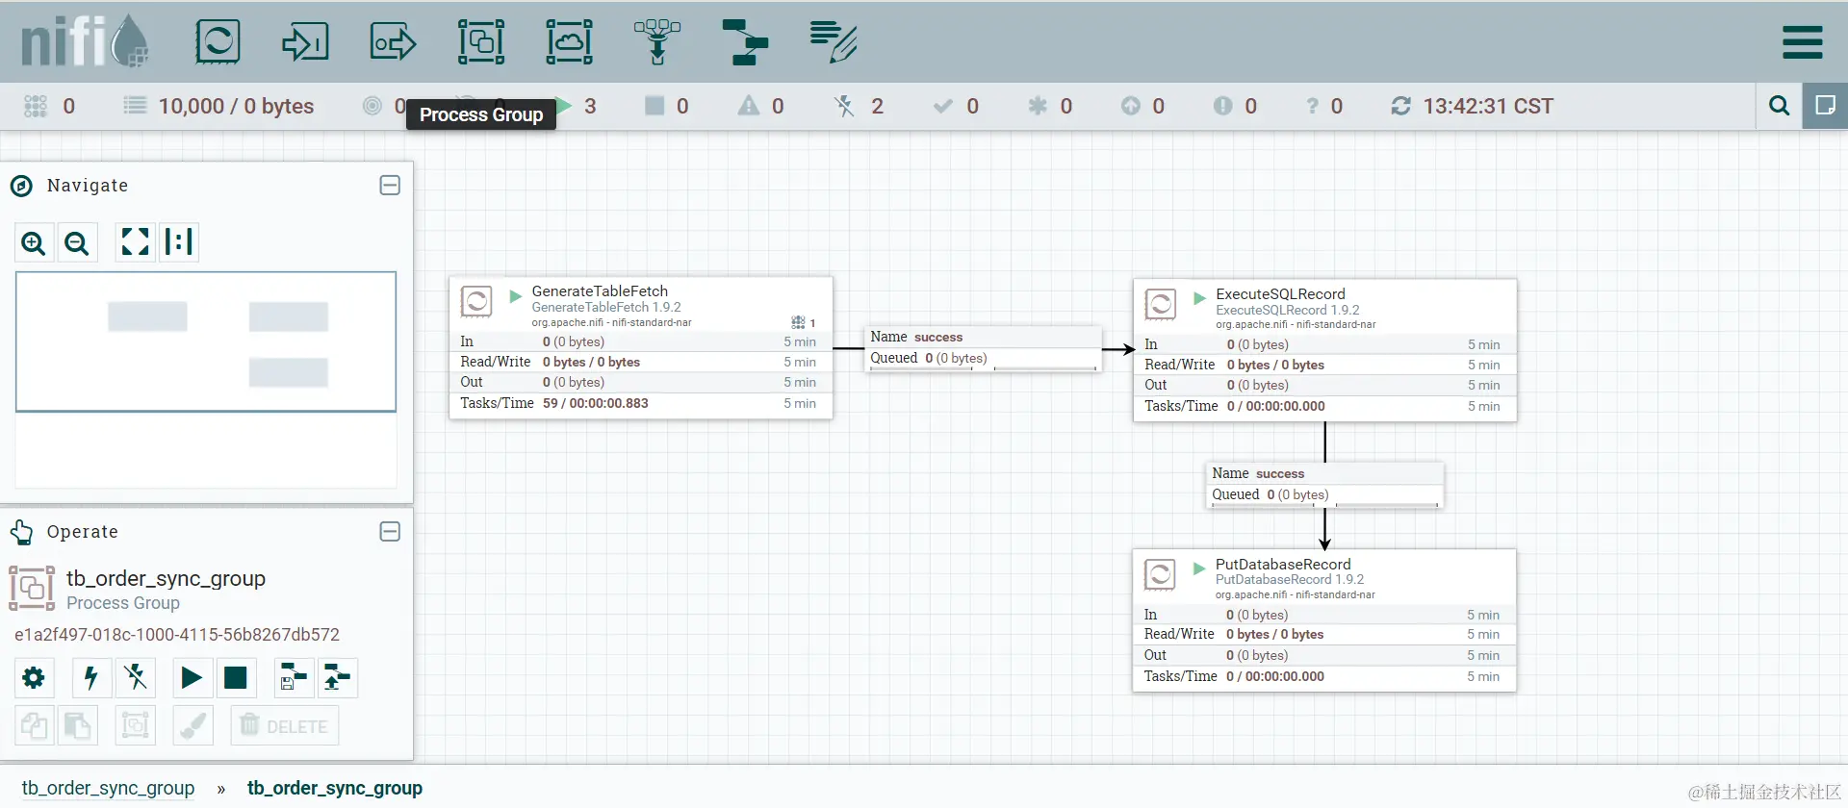Click the current tb_order_sync_group breadcrumb
This screenshot has height=808, width=1848.
click(335, 788)
